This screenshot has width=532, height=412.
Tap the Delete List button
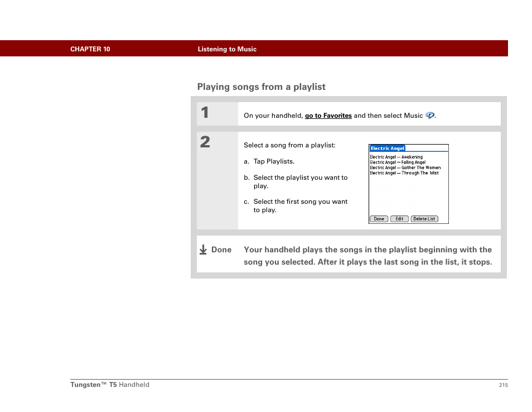coord(424,219)
